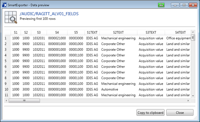Screen dimensions: 200x122
Task: Click the /AUDIC/RAGITT_ALV01_FIELDS title
Action: coord(49,14)
